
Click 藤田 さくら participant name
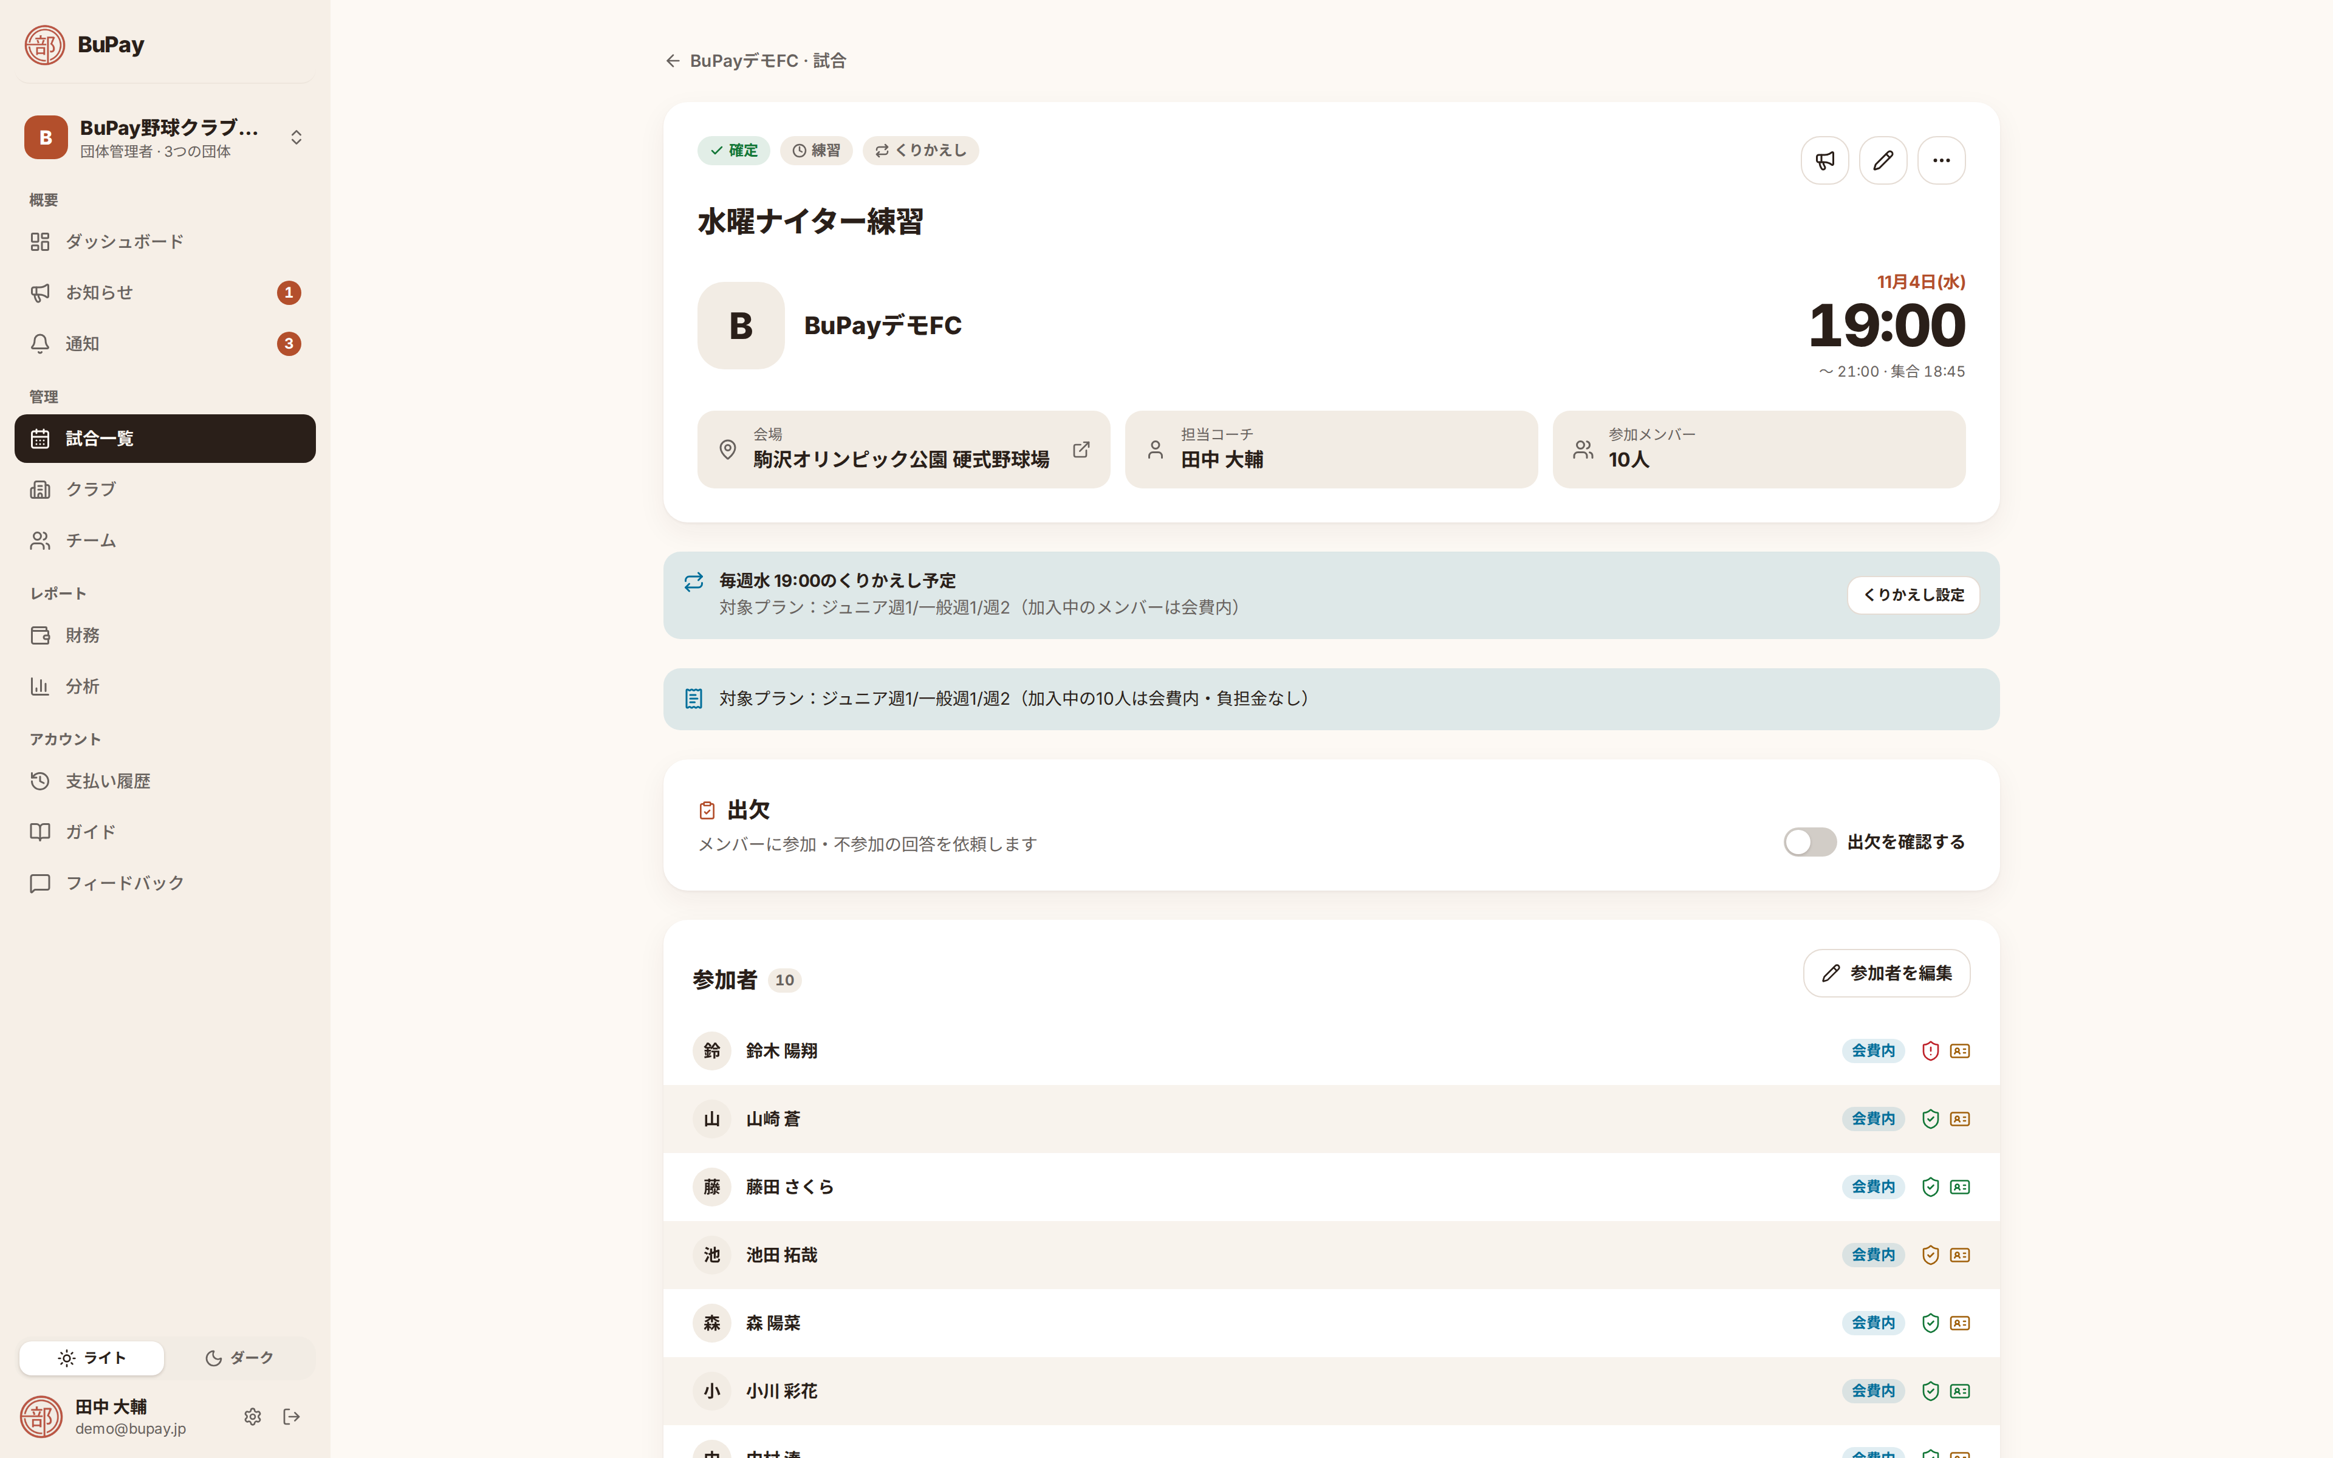(x=790, y=1187)
